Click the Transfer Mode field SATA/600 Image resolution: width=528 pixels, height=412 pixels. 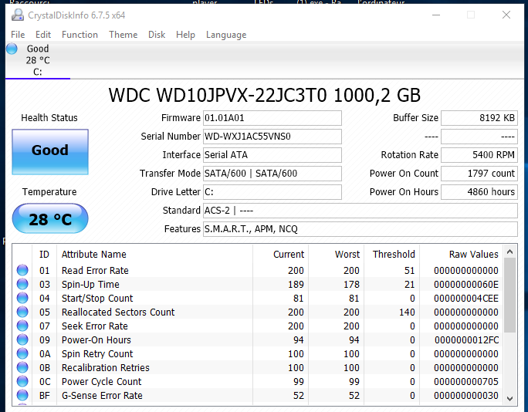(272, 174)
